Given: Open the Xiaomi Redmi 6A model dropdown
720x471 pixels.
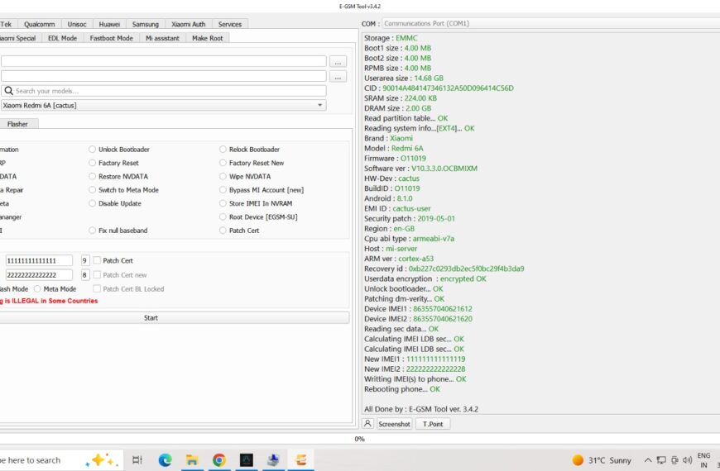Looking at the screenshot, I should pyautogui.click(x=164, y=106).
